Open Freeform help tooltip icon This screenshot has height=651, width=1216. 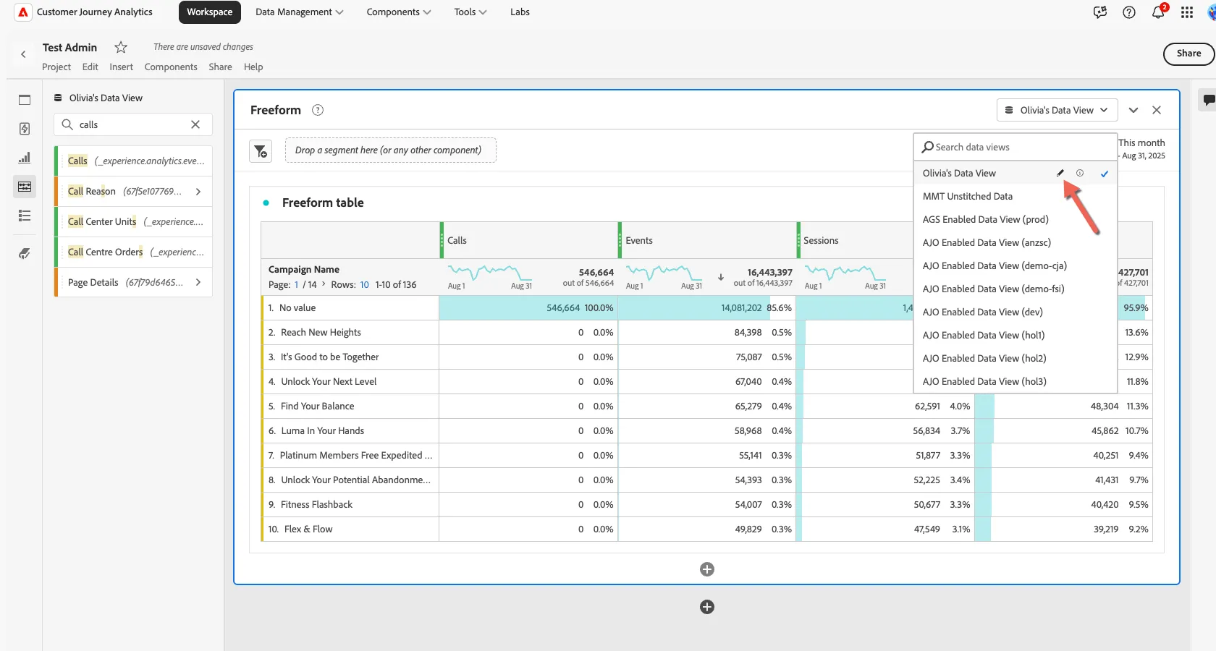pyautogui.click(x=318, y=110)
